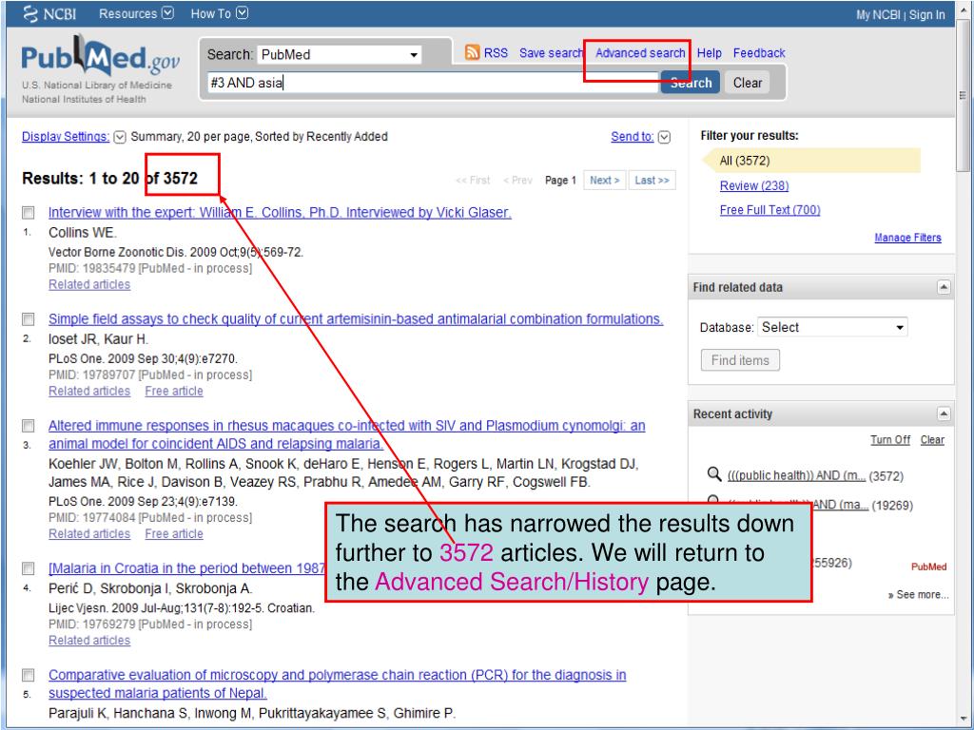Filter results by Free Full Text (700)

769,210
